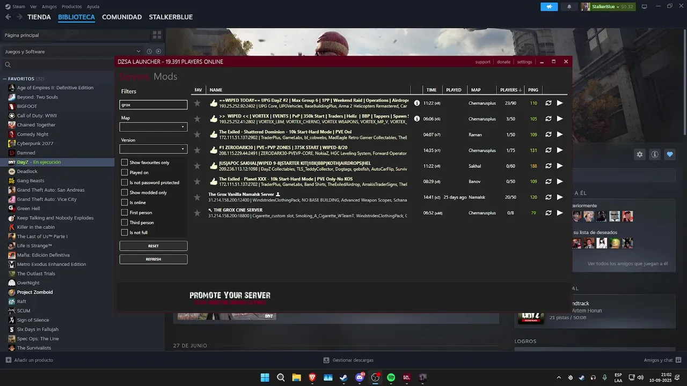Click the PROMOTE YOUR SERVER banner
687x386 pixels.
pos(230,298)
